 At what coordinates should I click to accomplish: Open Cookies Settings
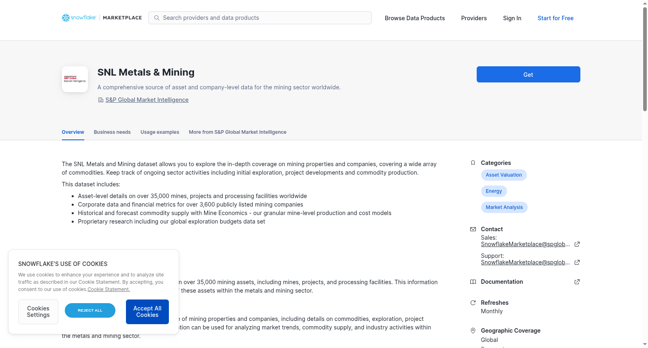[38, 312]
